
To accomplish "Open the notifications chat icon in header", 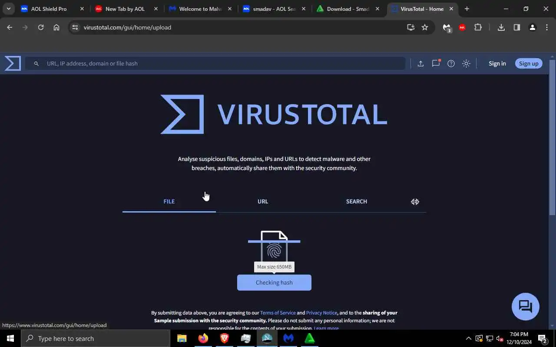I will [436, 63].
